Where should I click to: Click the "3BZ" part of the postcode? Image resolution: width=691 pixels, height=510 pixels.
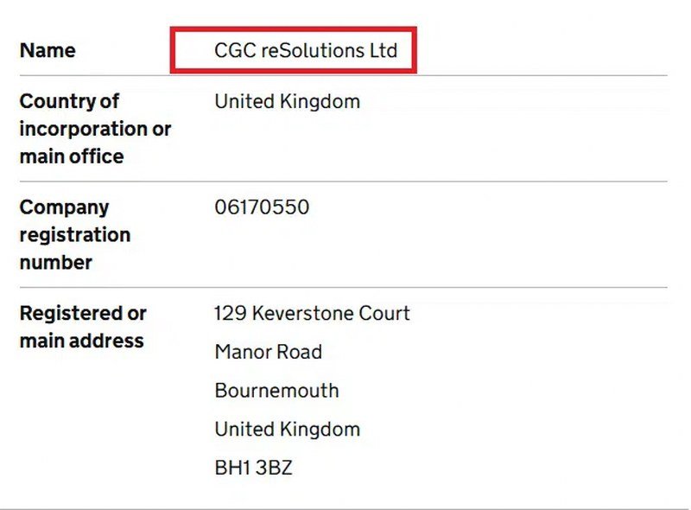[x=275, y=469]
